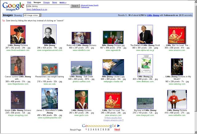The width and height of the screenshot is (197, 134).
Task: Open More results from images.amazon.com link
Action: (x=113, y=119)
